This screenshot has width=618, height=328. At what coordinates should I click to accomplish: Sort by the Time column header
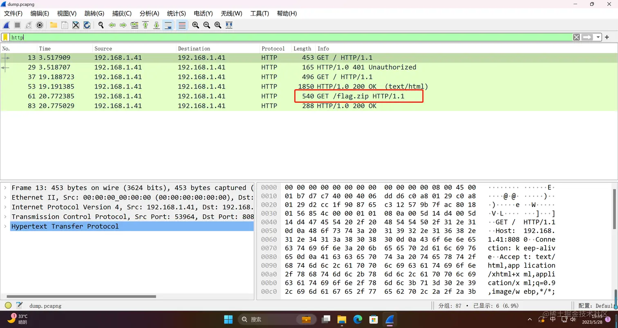(65, 49)
